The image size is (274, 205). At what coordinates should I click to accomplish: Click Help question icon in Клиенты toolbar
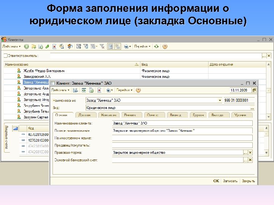(165, 47)
